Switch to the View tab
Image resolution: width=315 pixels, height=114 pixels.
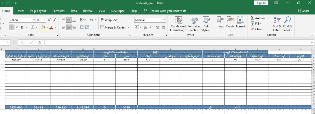(102, 11)
